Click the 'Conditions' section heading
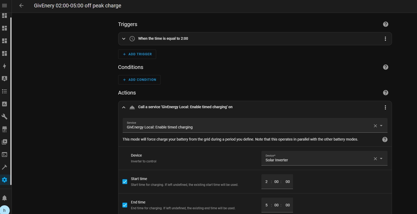The width and height of the screenshot is (417, 214). pos(131,67)
